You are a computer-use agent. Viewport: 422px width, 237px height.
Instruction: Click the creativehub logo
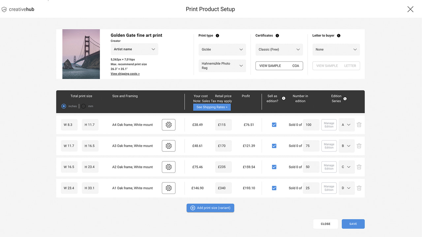pos(18,9)
